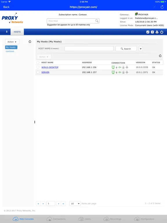This screenshot has height=223, width=167.
Task: Open the items per page dropdown
Action: pos(75,204)
